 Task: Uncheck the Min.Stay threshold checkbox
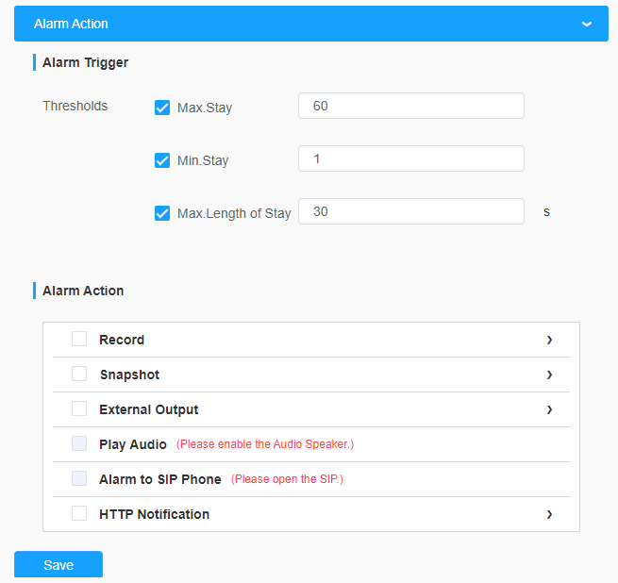click(162, 160)
